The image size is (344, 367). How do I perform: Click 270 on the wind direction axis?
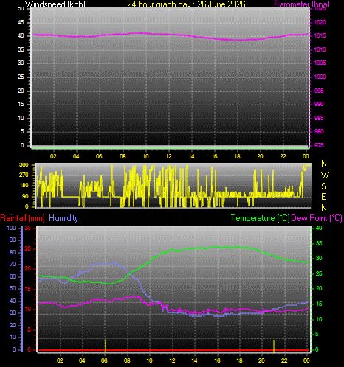(x=24, y=175)
